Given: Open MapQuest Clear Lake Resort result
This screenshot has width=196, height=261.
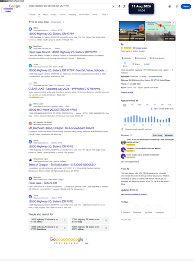Looking at the screenshot, I should (64, 52).
